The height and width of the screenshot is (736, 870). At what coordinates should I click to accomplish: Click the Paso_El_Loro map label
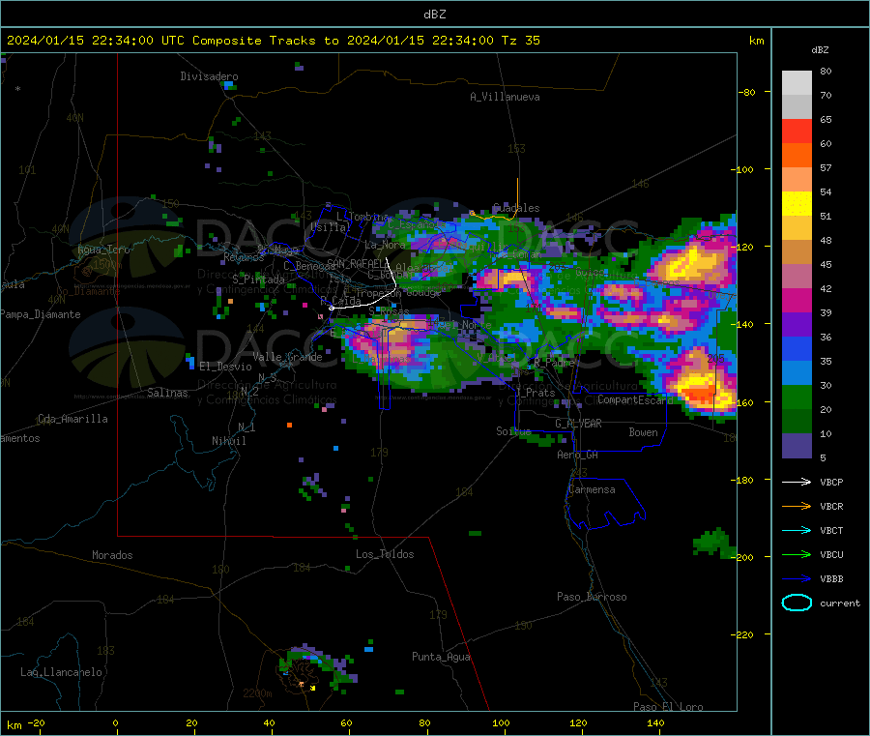pyautogui.click(x=668, y=707)
